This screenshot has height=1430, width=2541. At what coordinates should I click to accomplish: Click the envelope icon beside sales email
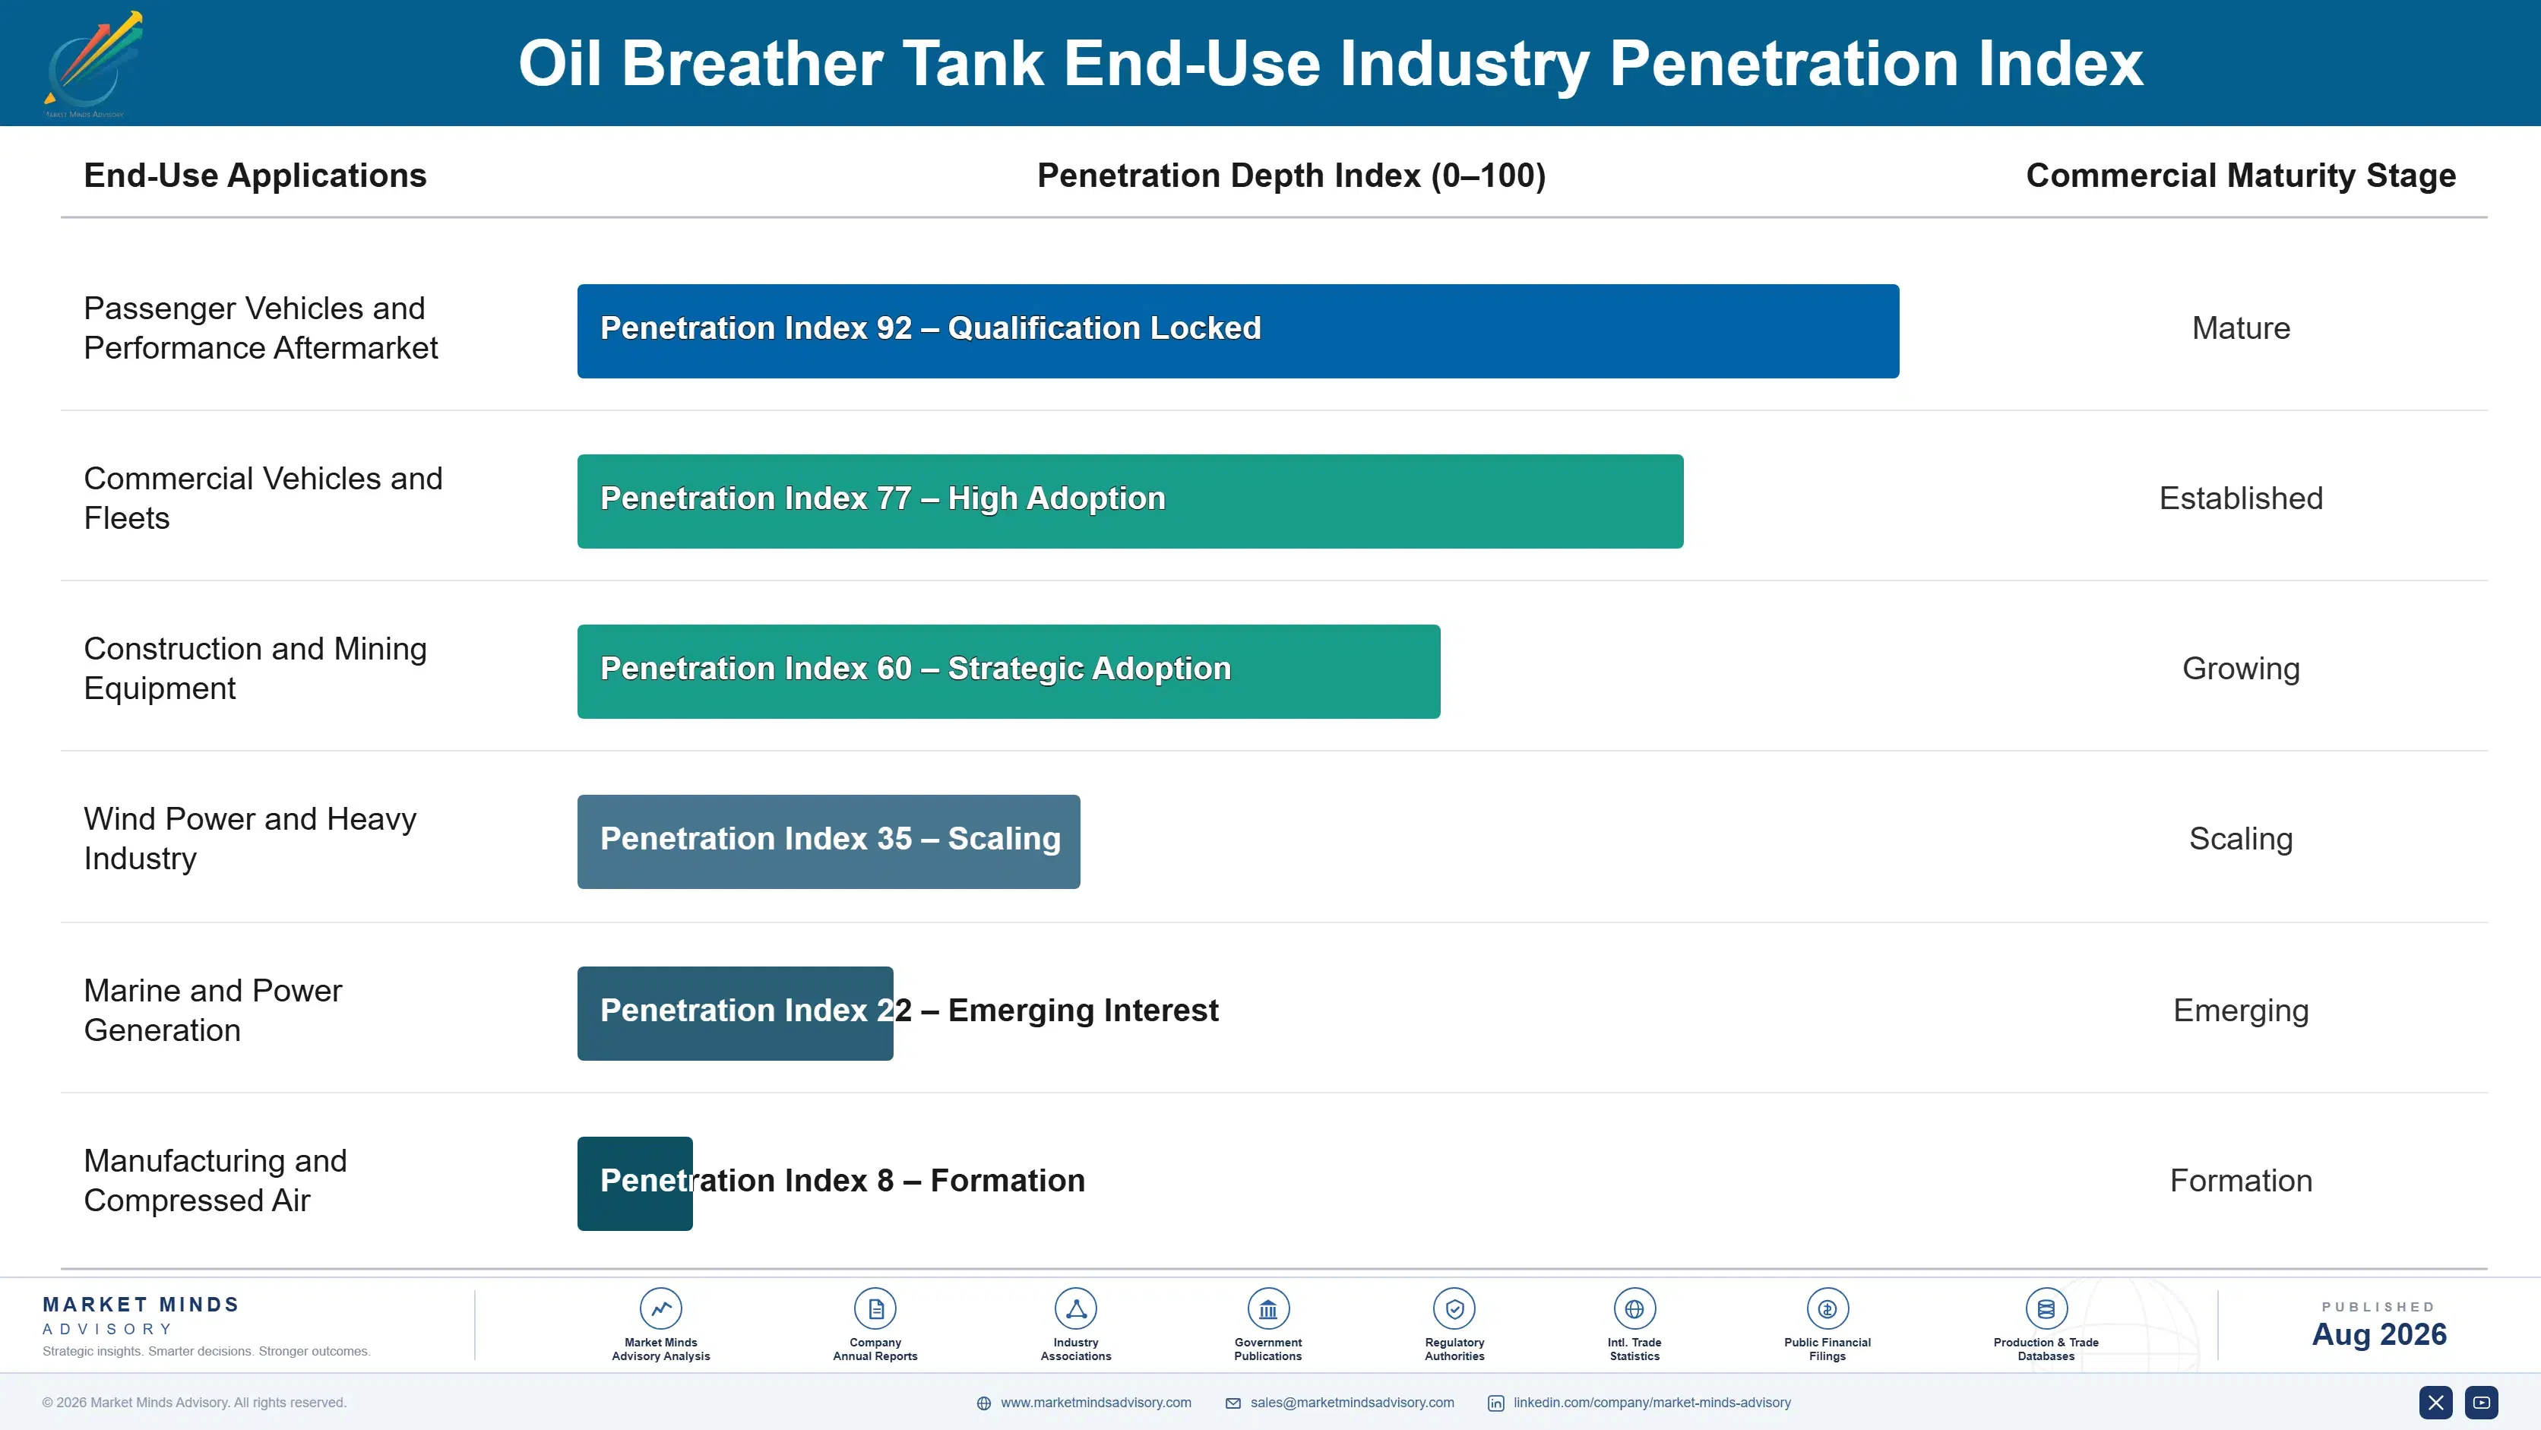[x=1233, y=1403]
